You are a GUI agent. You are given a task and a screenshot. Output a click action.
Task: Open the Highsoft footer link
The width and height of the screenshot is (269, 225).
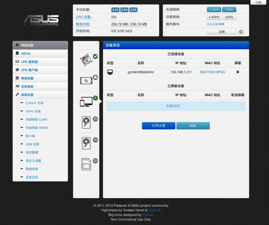point(154,210)
